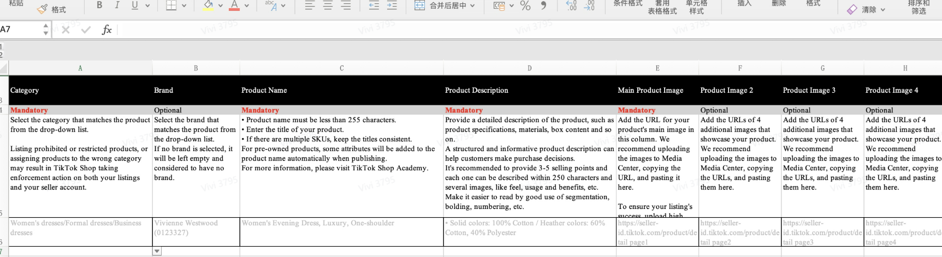The height and width of the screenshot is (257, 942).
Task: Click the Format Painter brush icon
Action: pos(42,9)
